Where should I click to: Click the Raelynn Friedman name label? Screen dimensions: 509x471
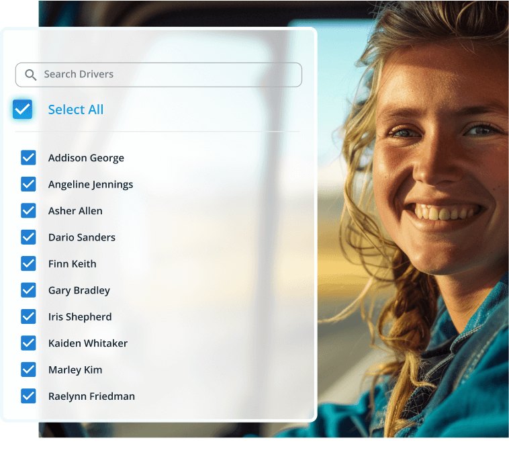click(91, 396)
